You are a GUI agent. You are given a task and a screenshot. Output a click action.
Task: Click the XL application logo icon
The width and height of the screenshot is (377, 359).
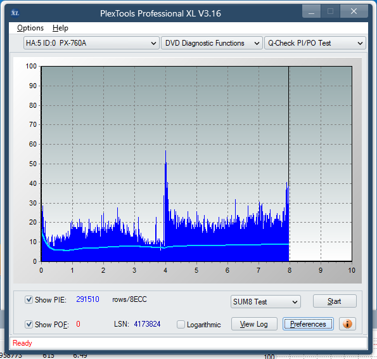[15, 13]
